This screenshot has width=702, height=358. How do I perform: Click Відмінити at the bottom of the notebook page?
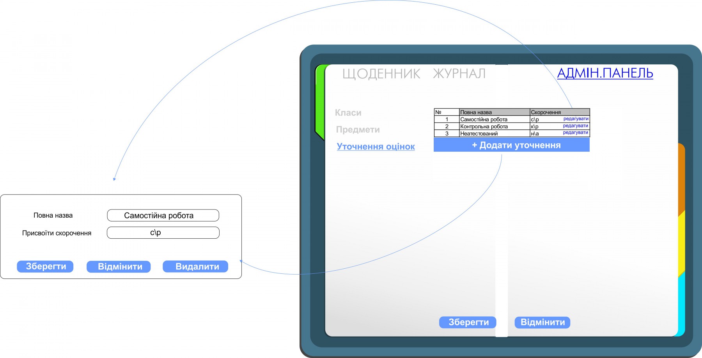542,322
